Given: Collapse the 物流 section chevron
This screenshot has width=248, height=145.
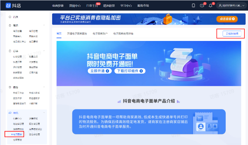Looking at the screenshot, I should click(x=44, y=113).
